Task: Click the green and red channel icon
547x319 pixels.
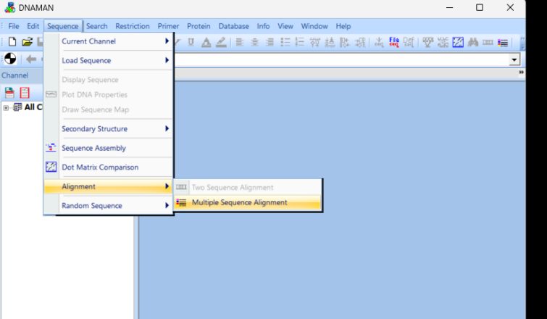Action: (9, 93)
